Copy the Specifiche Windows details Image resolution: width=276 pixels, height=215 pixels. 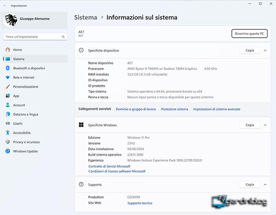tap(250, 125)
